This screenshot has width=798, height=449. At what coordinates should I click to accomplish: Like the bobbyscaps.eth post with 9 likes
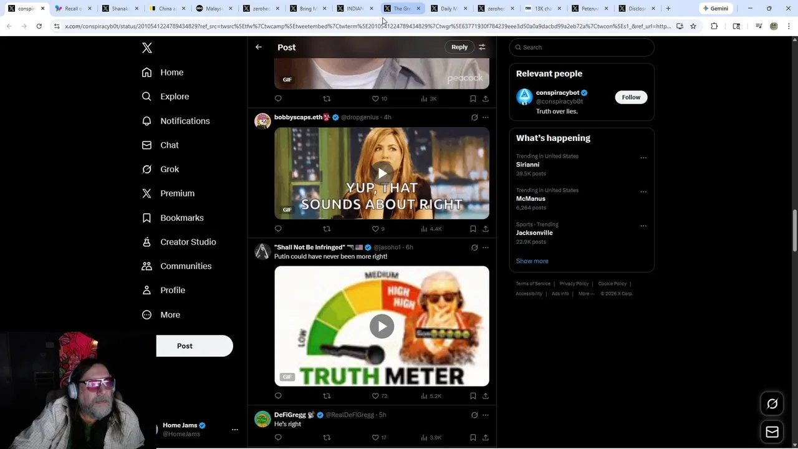(x=378, y=229)
